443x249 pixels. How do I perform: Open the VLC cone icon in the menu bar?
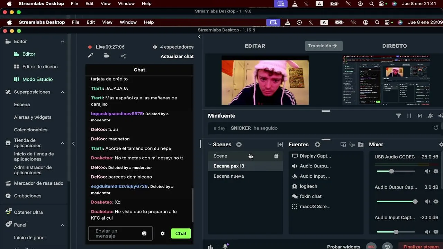pos(288,22)
